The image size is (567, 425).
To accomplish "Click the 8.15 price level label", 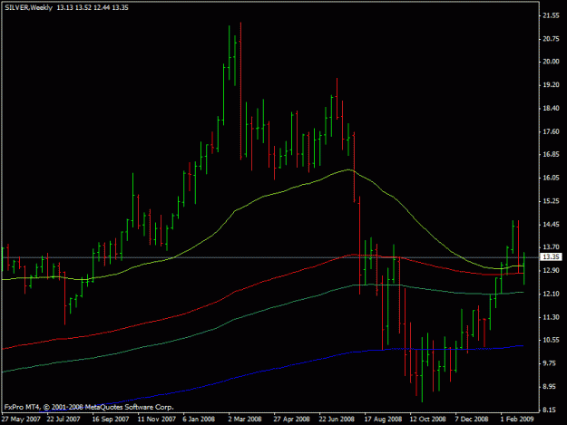I will (x=551, y=411).
